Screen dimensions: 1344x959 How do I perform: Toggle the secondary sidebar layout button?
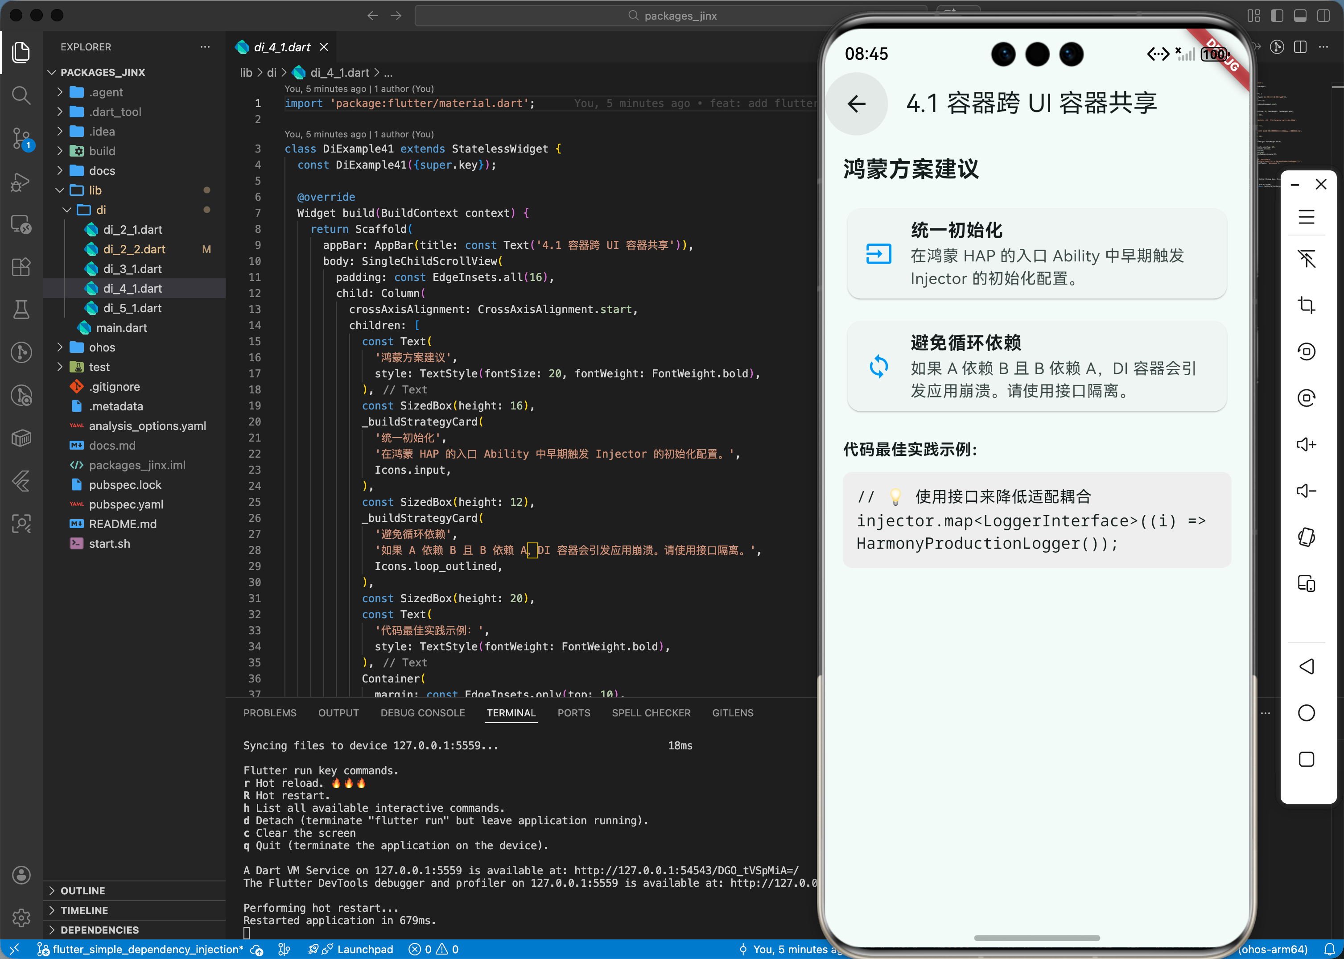pos(1323,16)
